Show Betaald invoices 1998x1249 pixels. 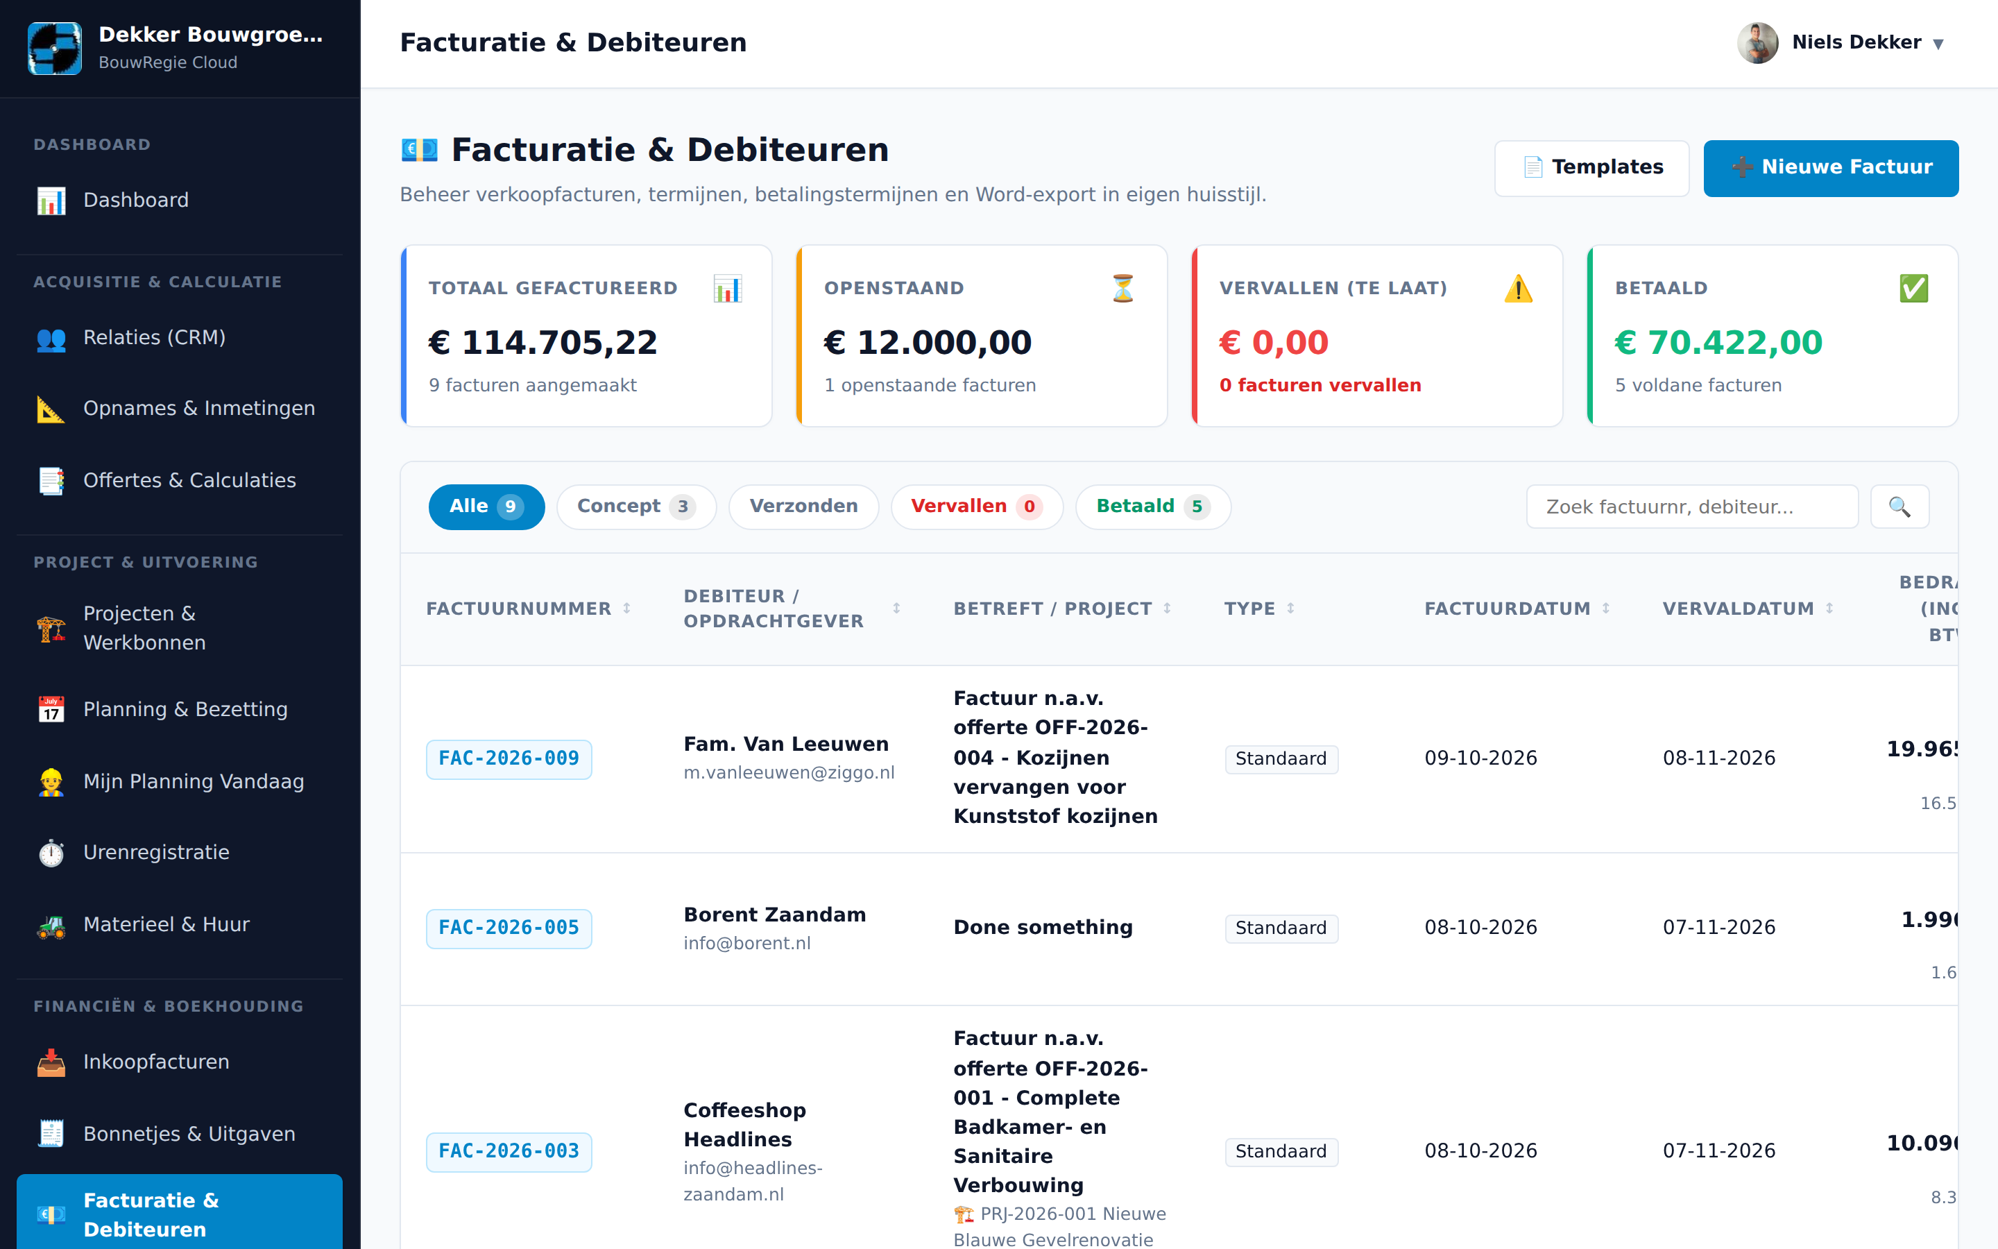tap(1152, 507)
